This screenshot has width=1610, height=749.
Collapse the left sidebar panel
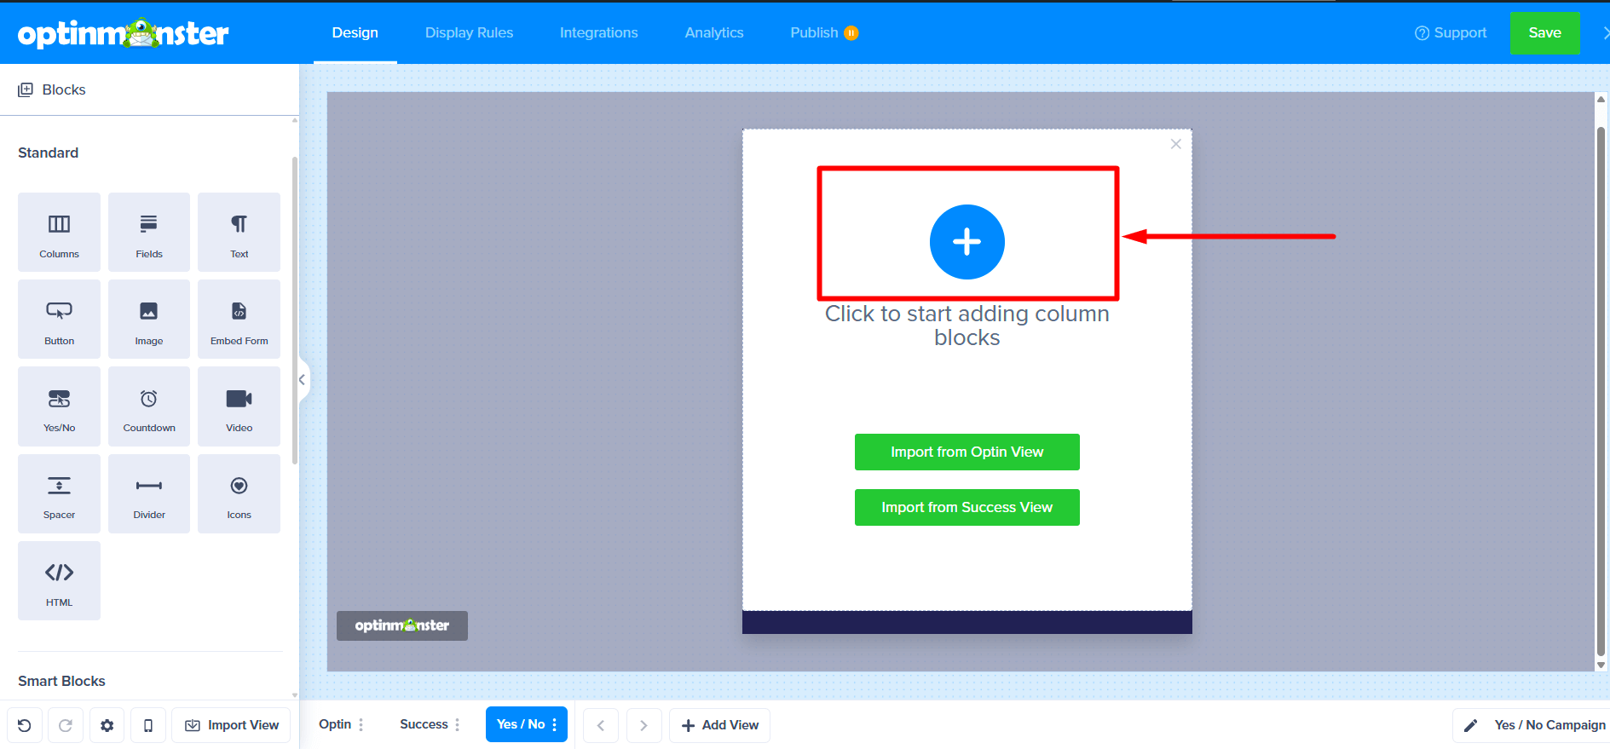click(303, 380)
